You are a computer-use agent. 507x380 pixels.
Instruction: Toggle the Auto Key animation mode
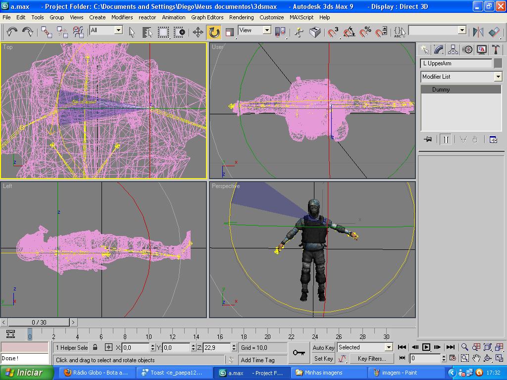(323, 347)
